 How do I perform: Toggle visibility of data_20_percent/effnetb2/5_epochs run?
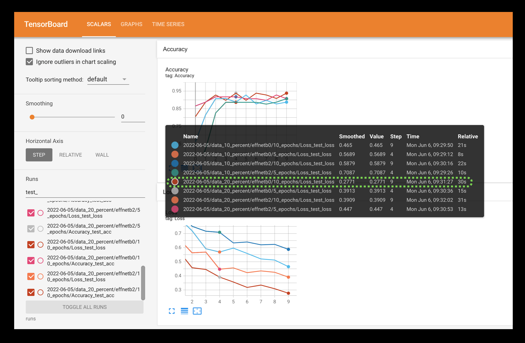[x=30, y=212]
